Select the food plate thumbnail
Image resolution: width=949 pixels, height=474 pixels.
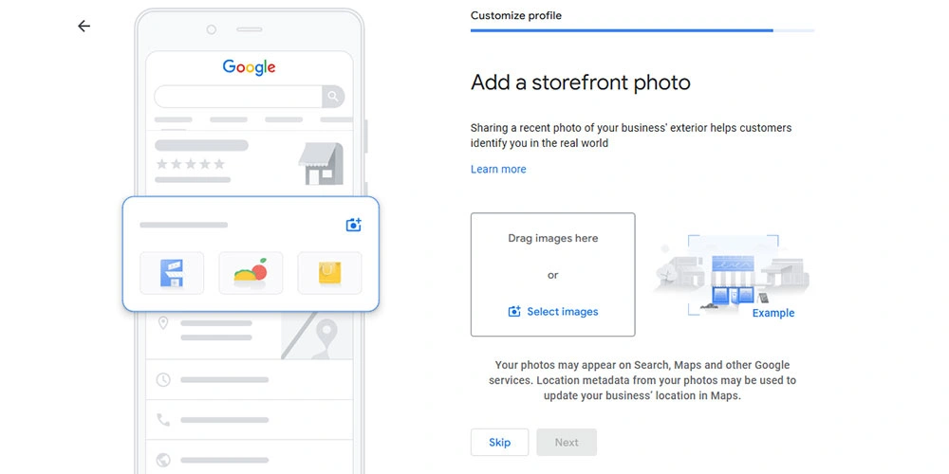tap(251, 273)
